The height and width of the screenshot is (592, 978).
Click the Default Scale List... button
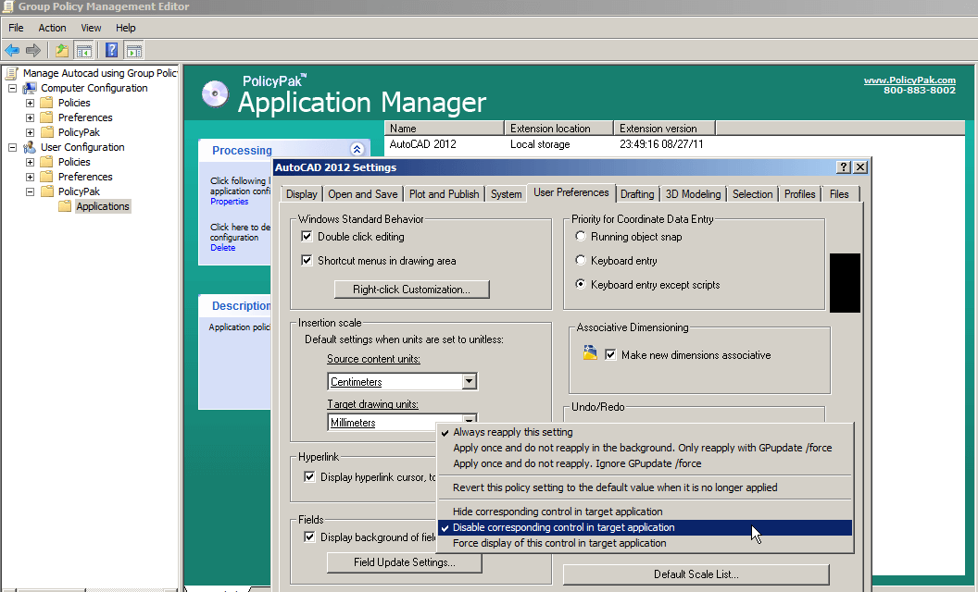click(x=696, y=574)
